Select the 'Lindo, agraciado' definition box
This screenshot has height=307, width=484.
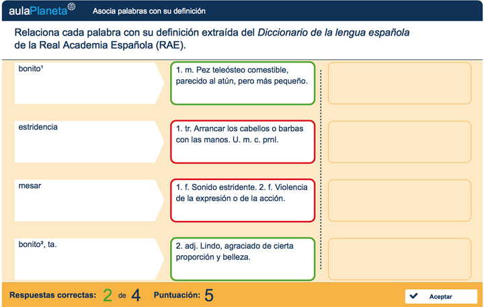tap(243, 259)
